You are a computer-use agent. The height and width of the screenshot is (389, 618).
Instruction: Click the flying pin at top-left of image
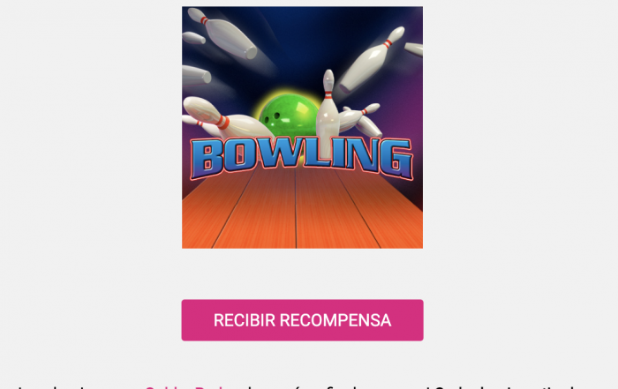tap(223, 34)
